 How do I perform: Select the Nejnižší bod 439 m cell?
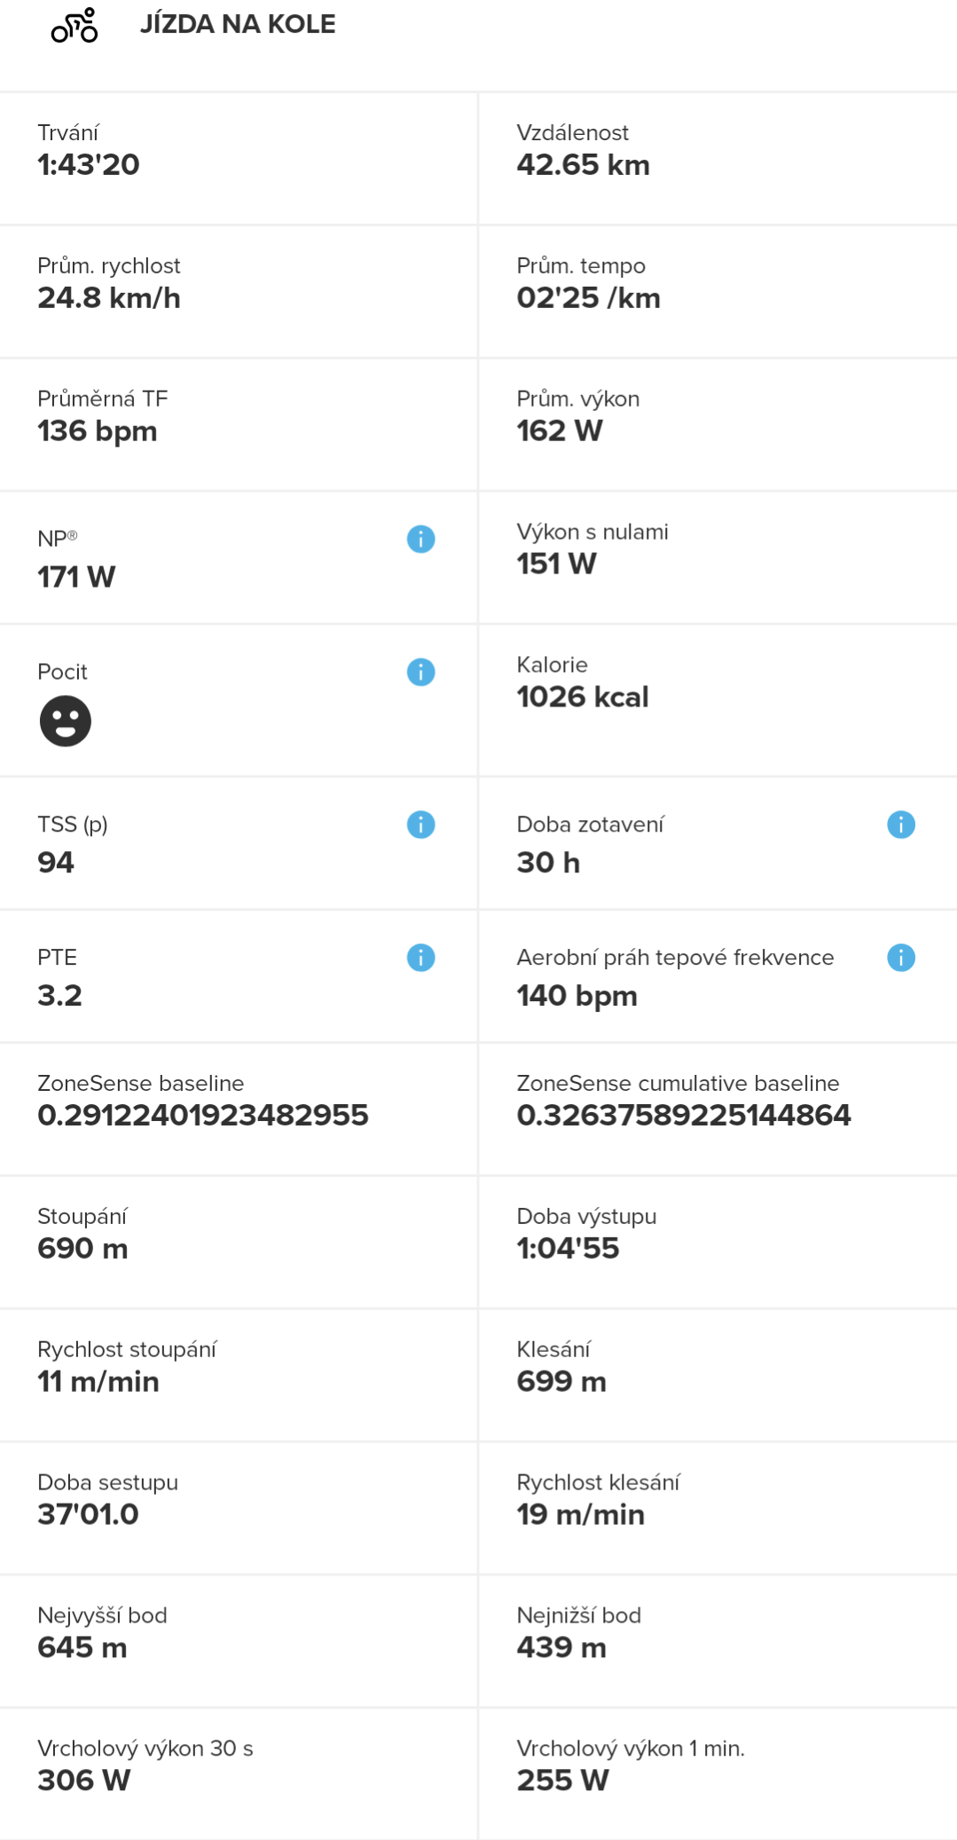(x=718, y=1642)
